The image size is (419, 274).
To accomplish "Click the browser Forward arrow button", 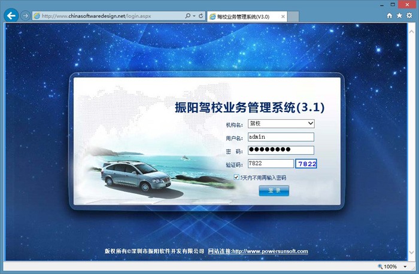I will click(25, 16).
